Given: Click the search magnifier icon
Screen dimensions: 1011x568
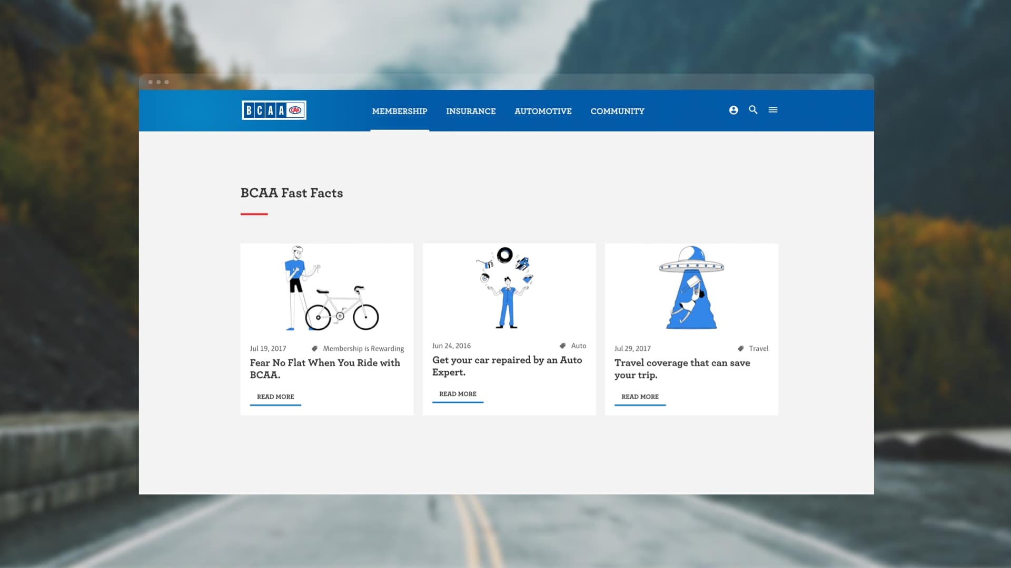Looking at the screenshot, I should click(x=753, y=110).
